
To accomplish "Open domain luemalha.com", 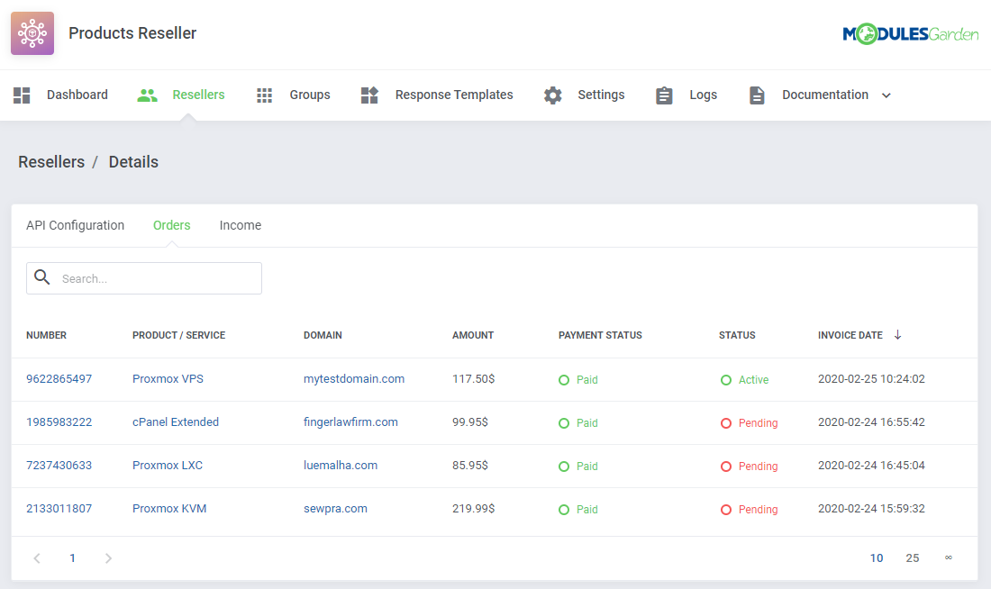I will click(x=341, y=466).
